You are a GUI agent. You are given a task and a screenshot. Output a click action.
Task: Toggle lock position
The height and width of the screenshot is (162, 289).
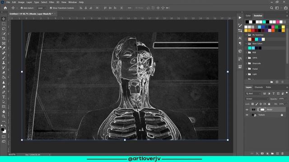(x=261, y=104)
